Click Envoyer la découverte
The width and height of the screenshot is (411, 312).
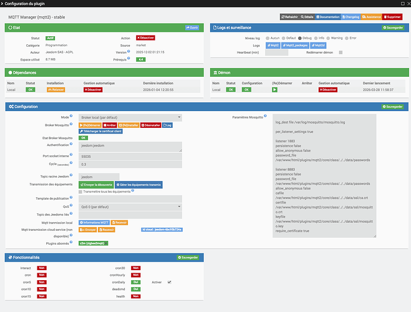click(96, 185)
